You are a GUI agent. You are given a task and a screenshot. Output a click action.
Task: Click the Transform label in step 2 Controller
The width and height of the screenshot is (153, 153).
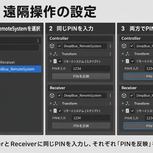pos(69,54)
